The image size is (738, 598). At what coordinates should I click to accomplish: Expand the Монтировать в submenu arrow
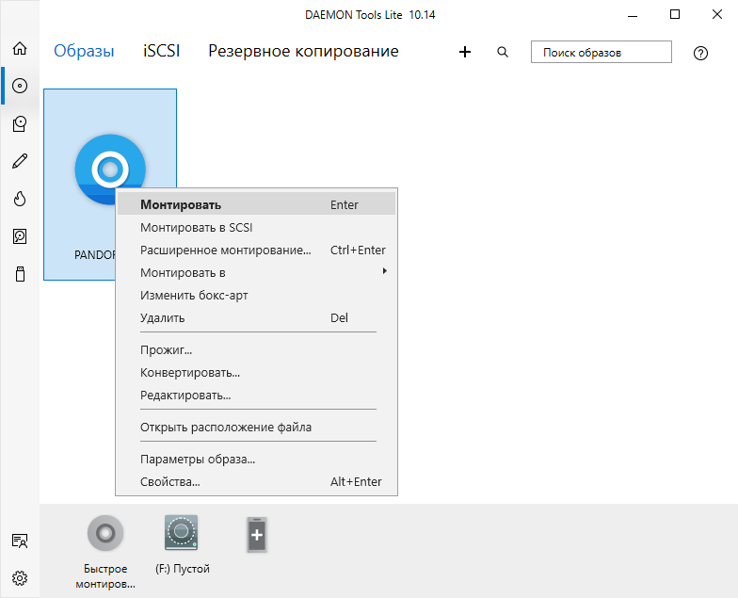pyautogui.click(x=384, y=271)
